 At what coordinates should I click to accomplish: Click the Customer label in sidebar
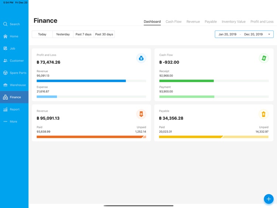tap(17, 61)
